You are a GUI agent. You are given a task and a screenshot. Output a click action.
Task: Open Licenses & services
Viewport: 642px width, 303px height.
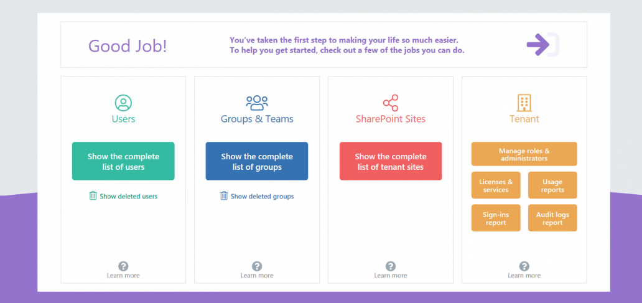(x=496, y=185)
